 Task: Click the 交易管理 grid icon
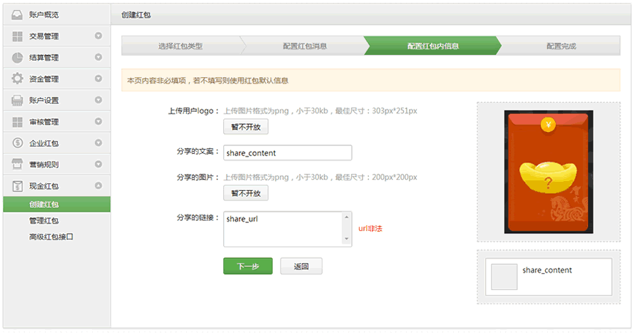[x=17, y=36]
